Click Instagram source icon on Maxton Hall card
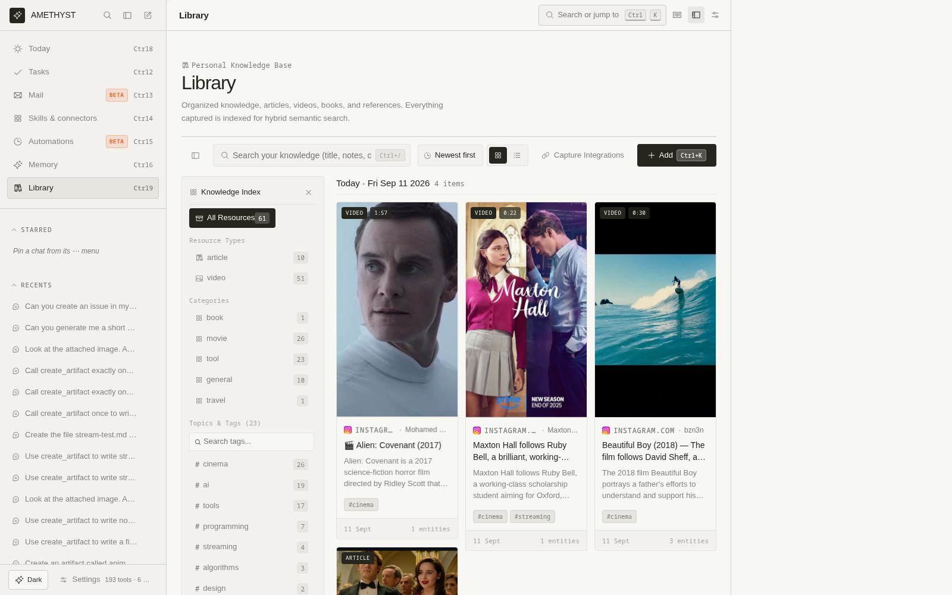 click(477, 430)
